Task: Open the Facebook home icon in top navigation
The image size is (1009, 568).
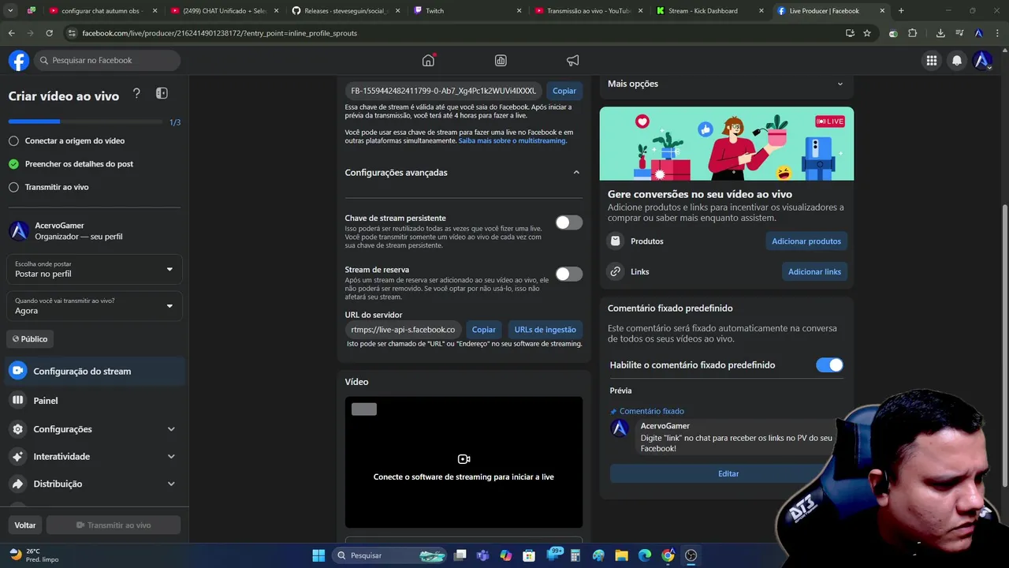Action: (x=428, y=60)
